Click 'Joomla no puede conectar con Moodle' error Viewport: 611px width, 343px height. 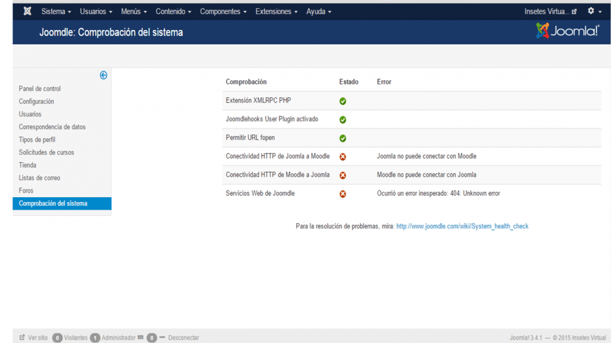427,156
